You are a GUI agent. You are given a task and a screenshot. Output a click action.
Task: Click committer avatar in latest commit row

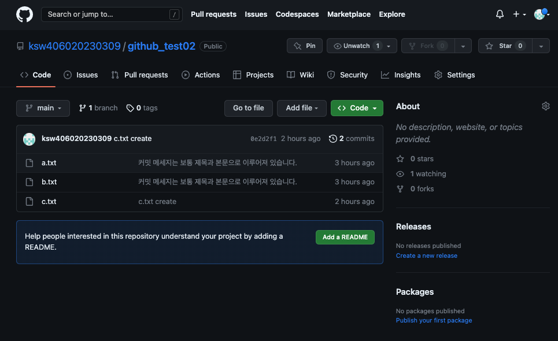coord(29,139)
